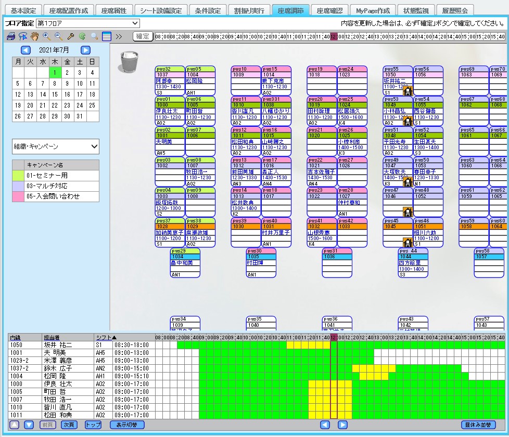This screenshot has height=437, width=509.
Task: Open the MyPage作成 tab
Action: (373, 10)
